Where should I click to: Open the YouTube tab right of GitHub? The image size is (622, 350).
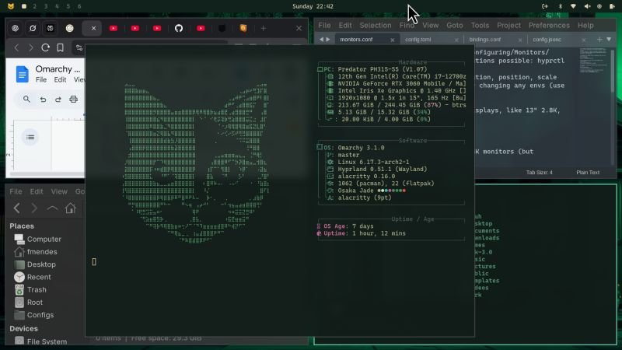pos(201,28)
